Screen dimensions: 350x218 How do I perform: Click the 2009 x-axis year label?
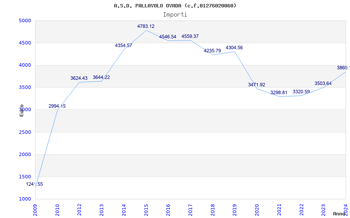[x=35, y=210]
